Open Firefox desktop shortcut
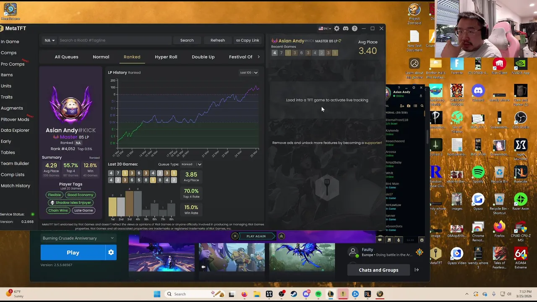Image resolution: width=537 pixels, height=302 pixels. [x=499, y=229]
